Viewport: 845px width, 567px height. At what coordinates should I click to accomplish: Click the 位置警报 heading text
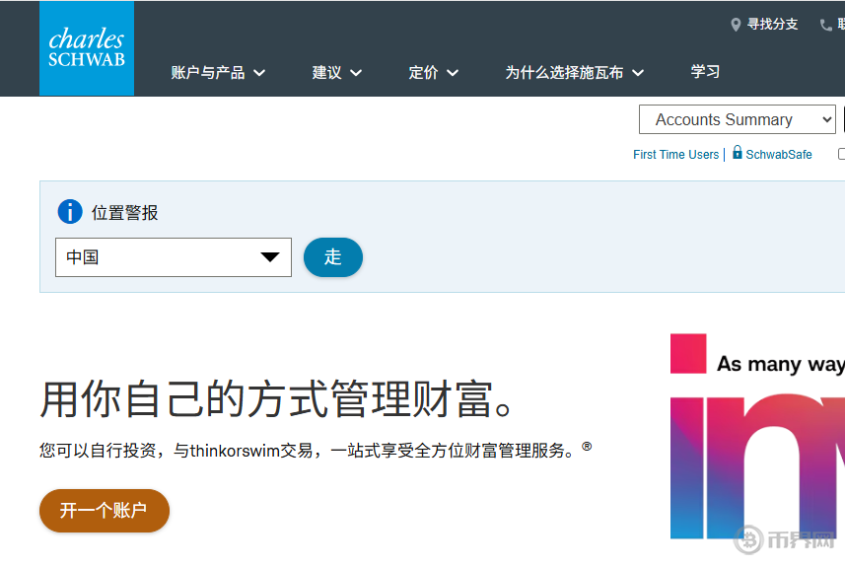(x=124, y=212)
